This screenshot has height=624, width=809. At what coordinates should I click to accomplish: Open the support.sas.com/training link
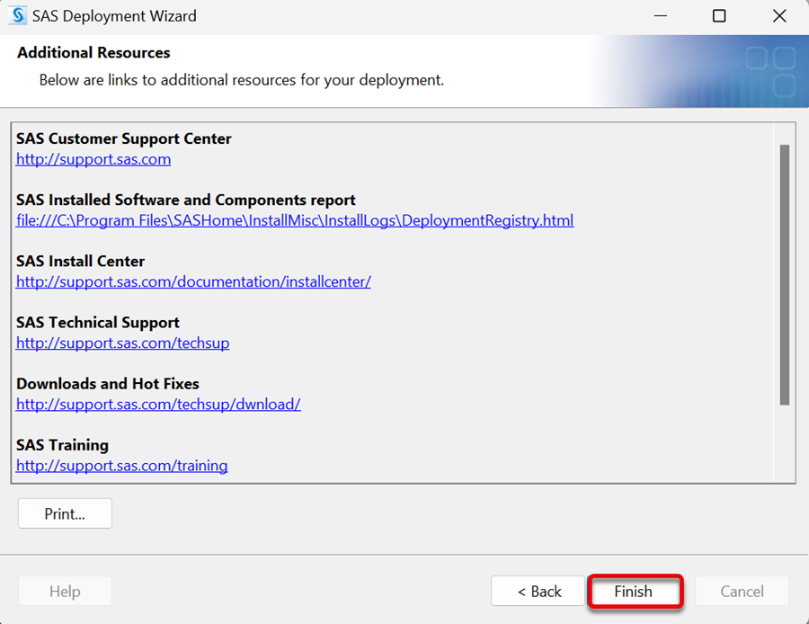121,466
